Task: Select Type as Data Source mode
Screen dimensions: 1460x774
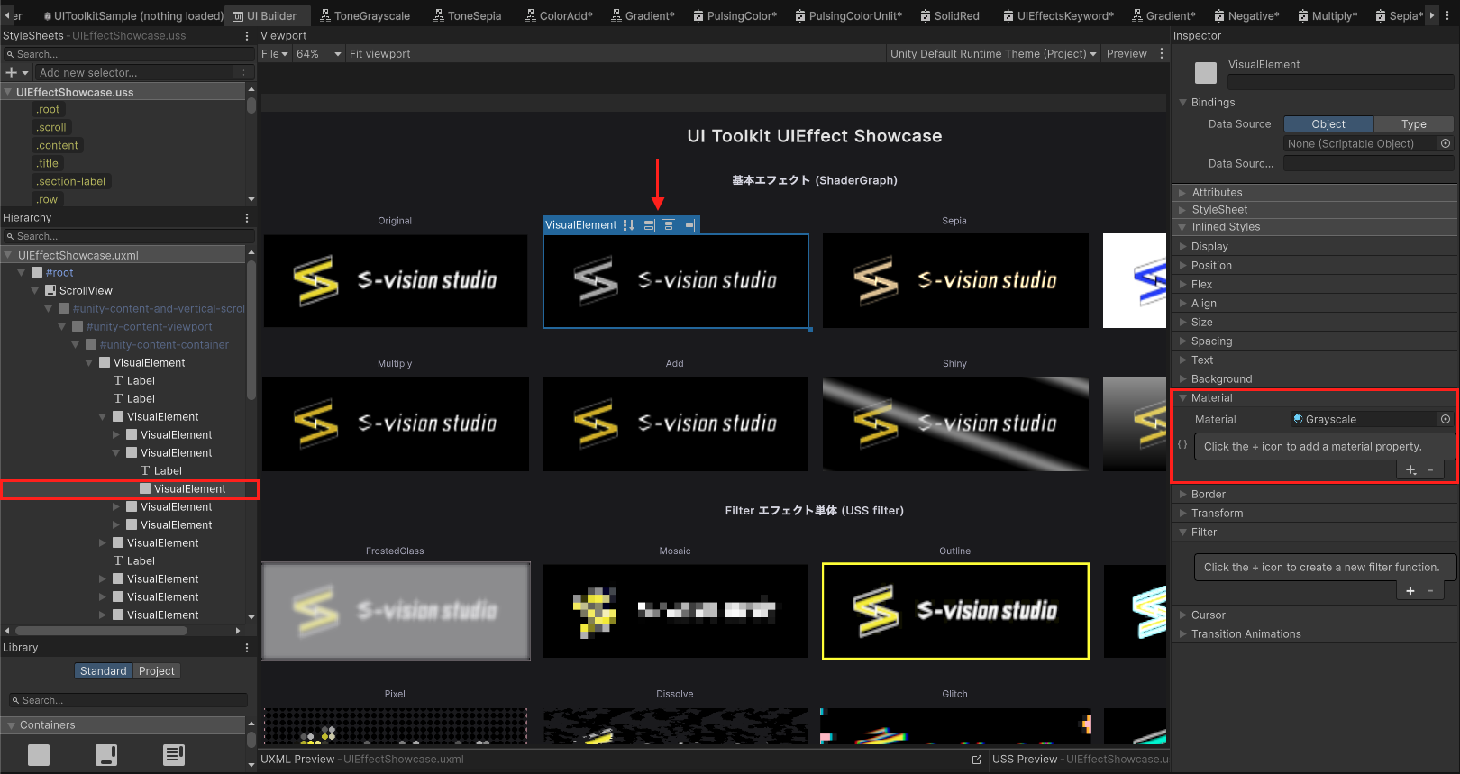Action: (1414, 124)
